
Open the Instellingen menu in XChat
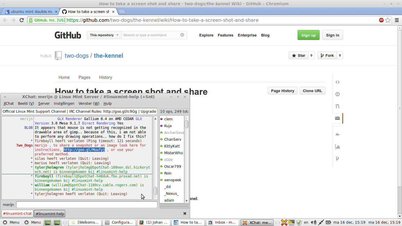(64, 103)
